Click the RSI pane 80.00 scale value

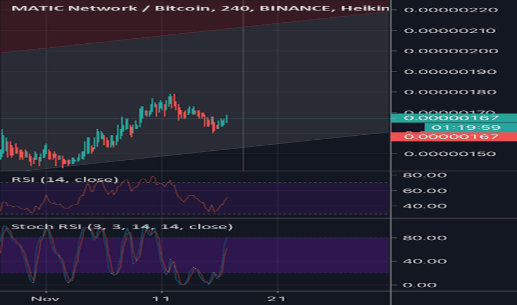(x=425, y=175)
